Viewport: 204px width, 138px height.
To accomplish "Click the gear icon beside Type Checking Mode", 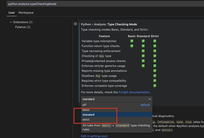I will (75, 24).
